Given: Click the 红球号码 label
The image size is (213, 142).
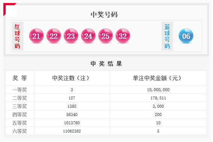Looking at the screenshot, I should 18,36.
